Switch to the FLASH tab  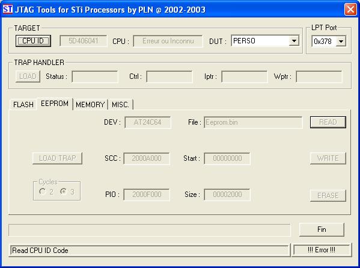pos(23,104)
